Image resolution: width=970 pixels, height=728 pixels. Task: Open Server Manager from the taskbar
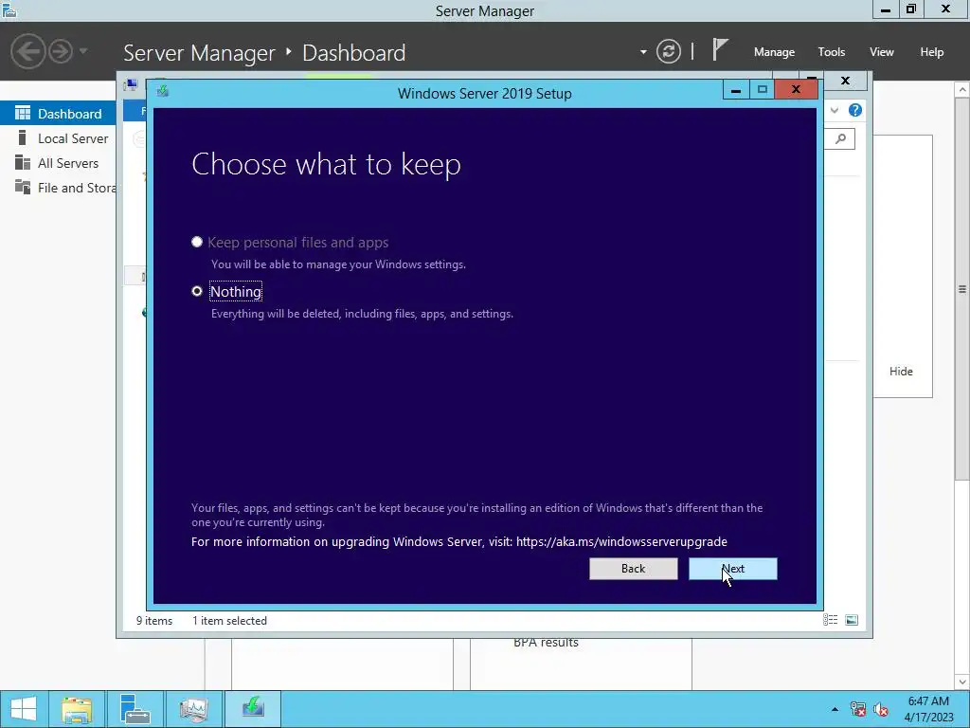click(135, 709)
